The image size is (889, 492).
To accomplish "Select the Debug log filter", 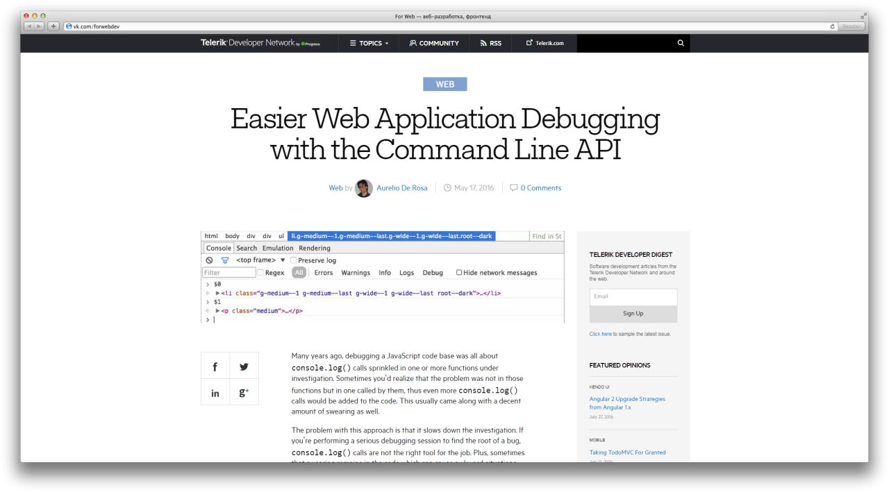I will 433,273.
